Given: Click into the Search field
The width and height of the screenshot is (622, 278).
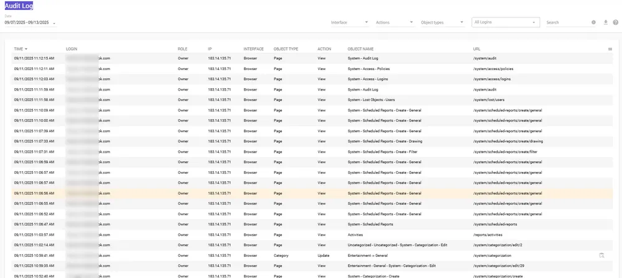Looking at the screenshot, I should (567, 22).
